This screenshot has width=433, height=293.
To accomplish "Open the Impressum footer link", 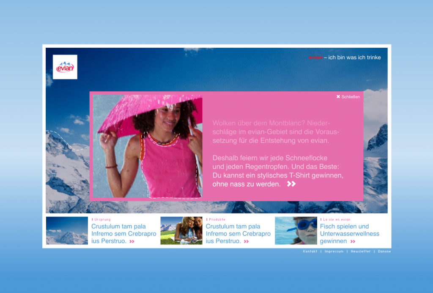I will point(334,251).
